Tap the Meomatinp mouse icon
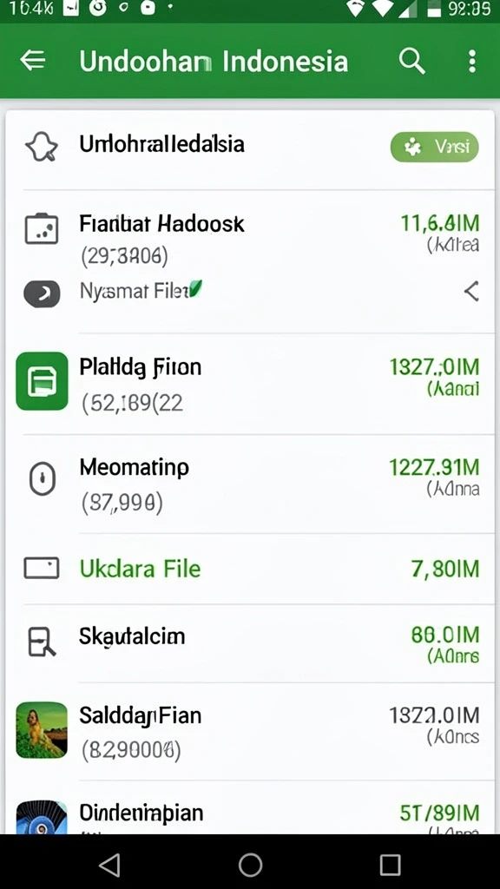 (x=42, y=479)
